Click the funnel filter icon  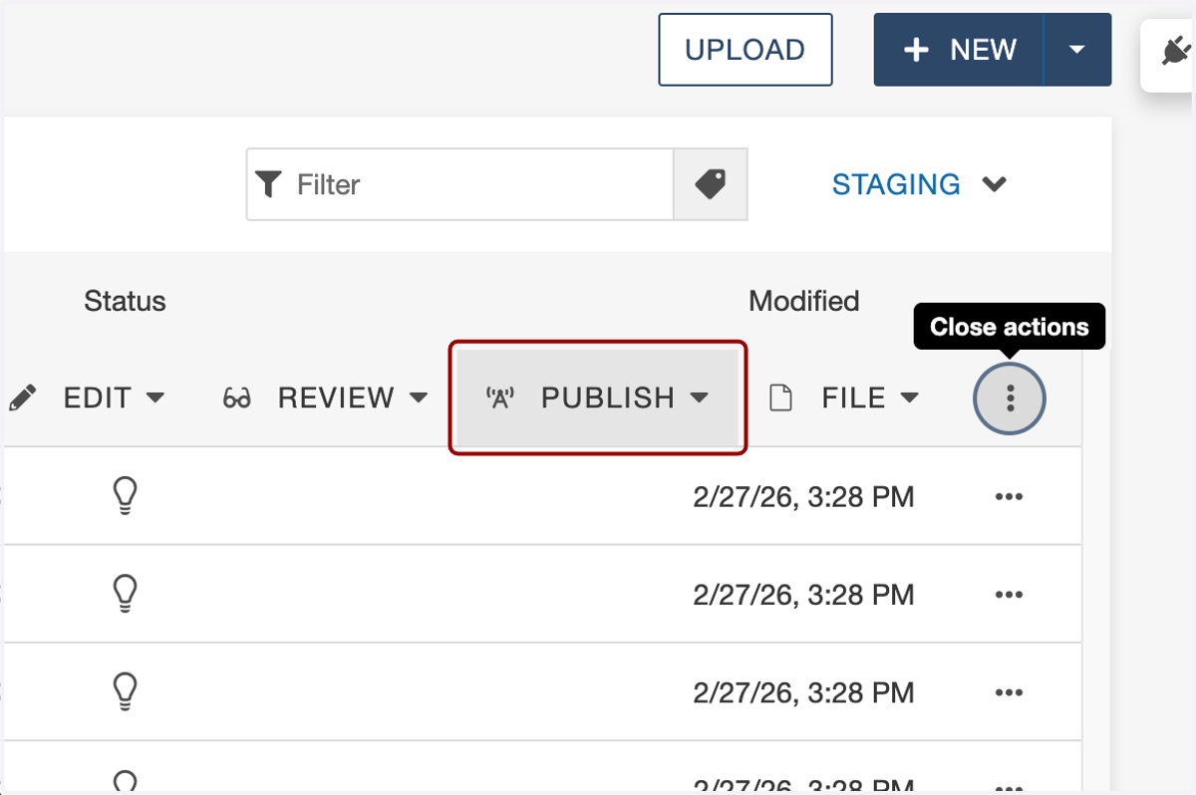point(268,184)
